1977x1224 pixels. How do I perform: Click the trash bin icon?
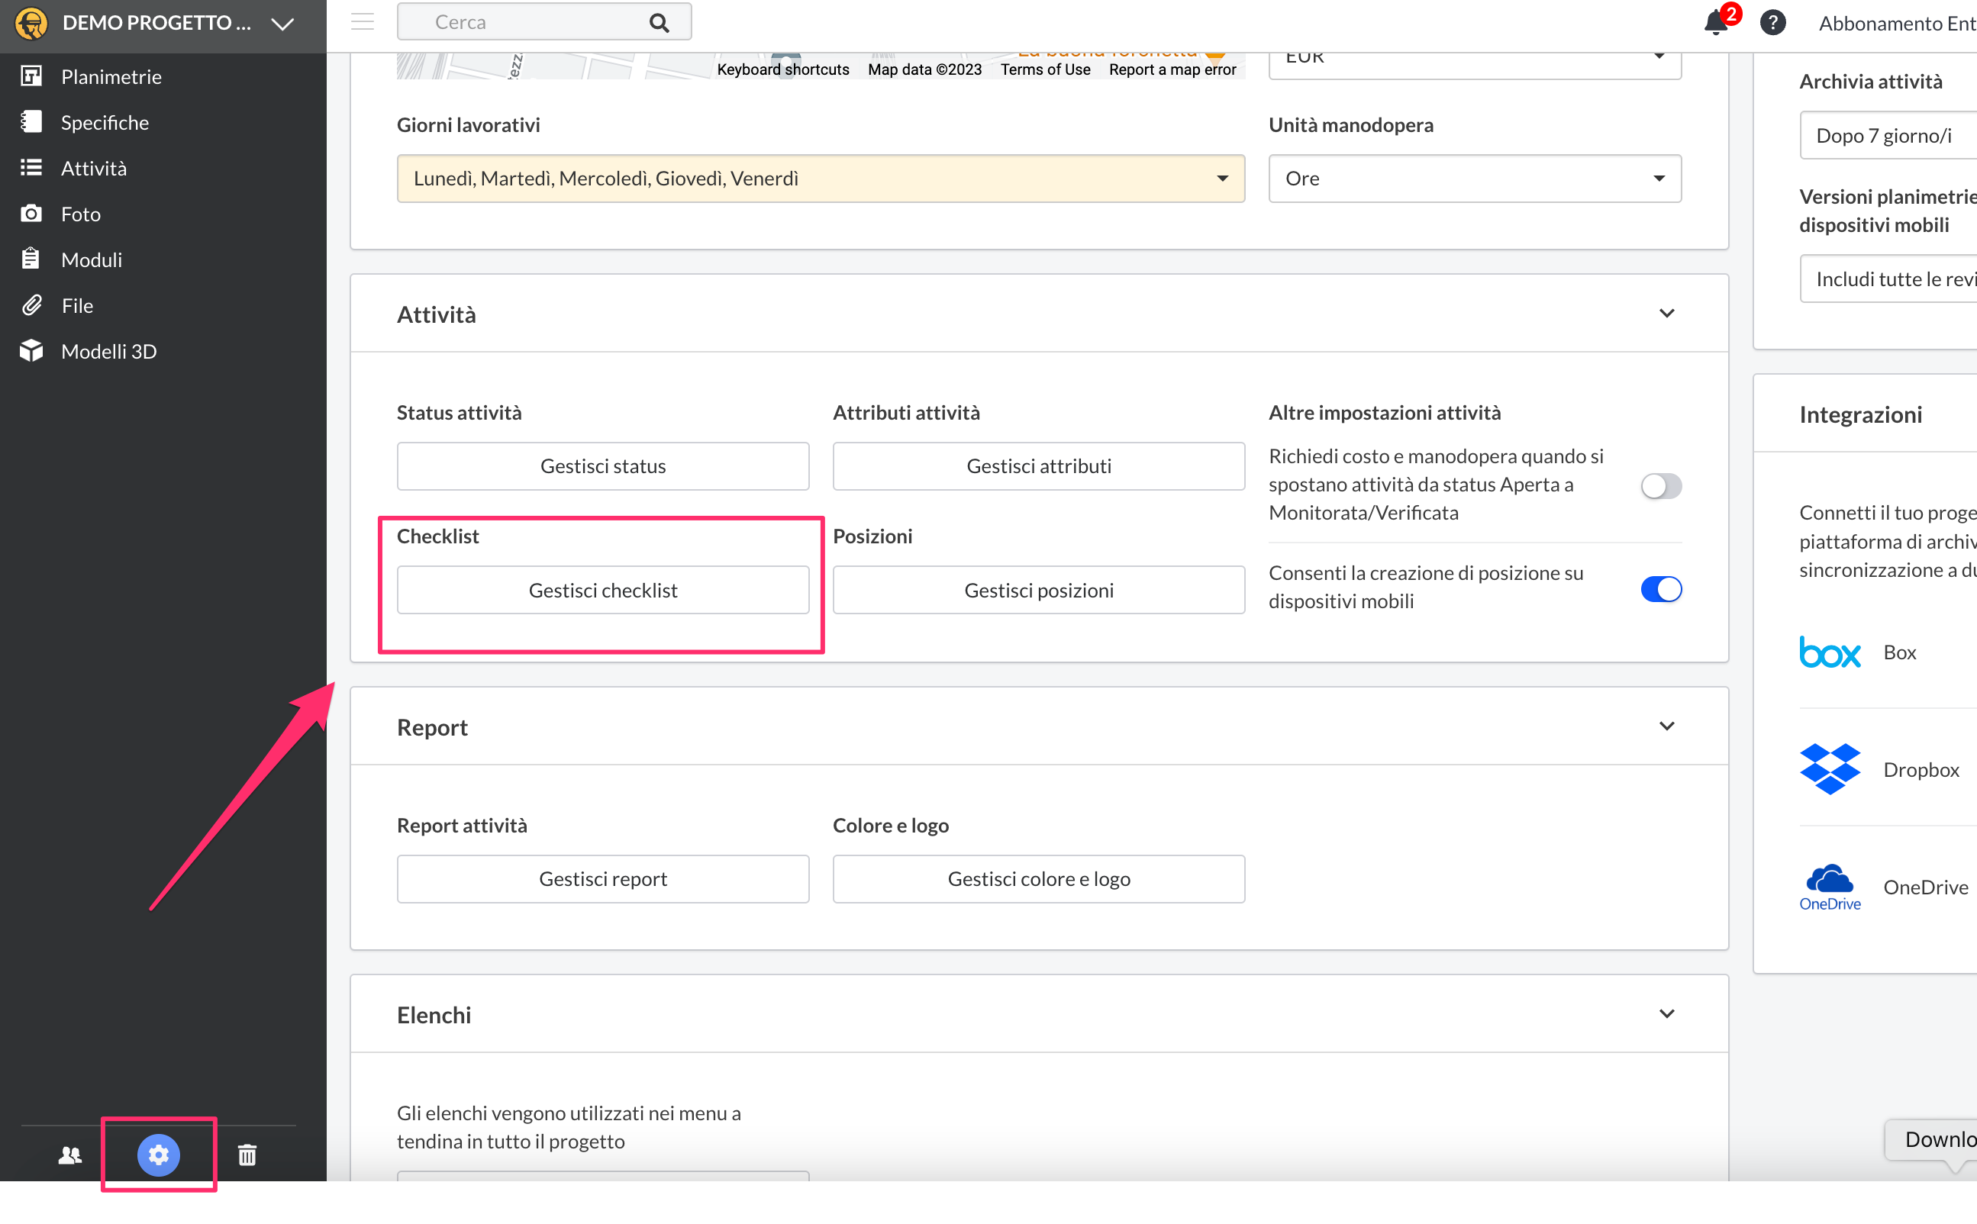point(247,1155)
